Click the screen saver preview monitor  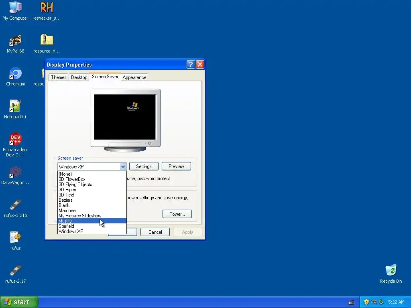pos(125,120)
